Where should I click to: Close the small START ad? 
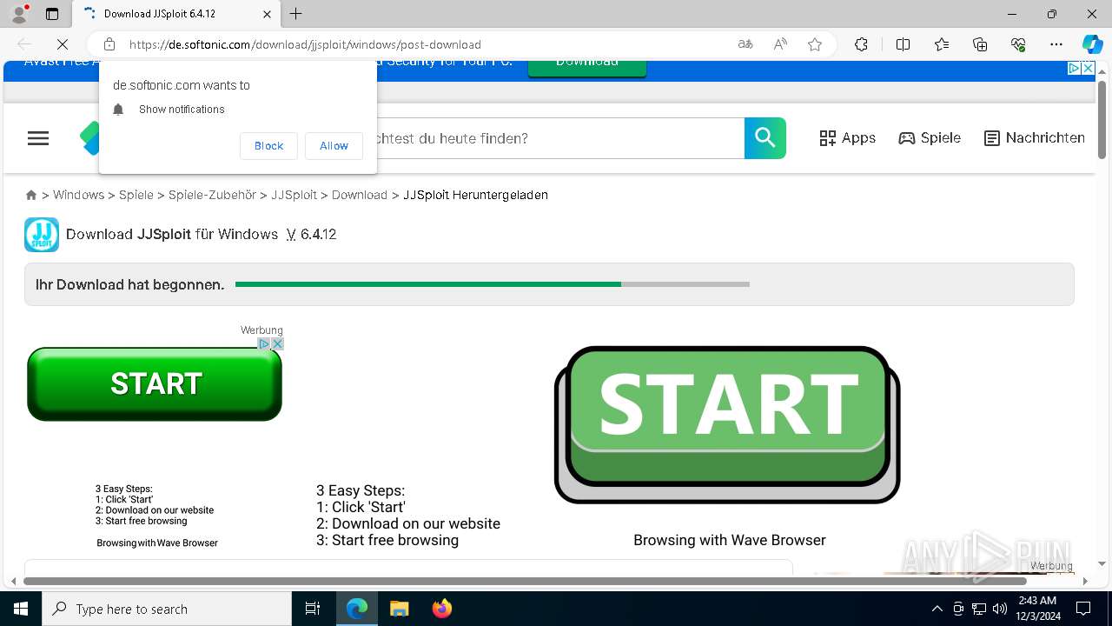point(278,344)
